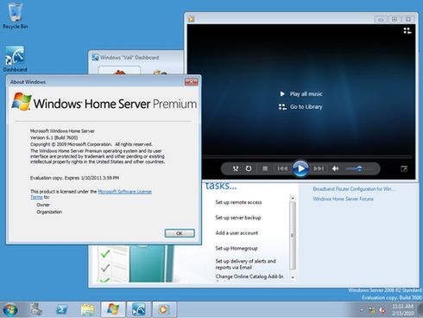Open Windows Explorer from the taskbar

[87, 309]
